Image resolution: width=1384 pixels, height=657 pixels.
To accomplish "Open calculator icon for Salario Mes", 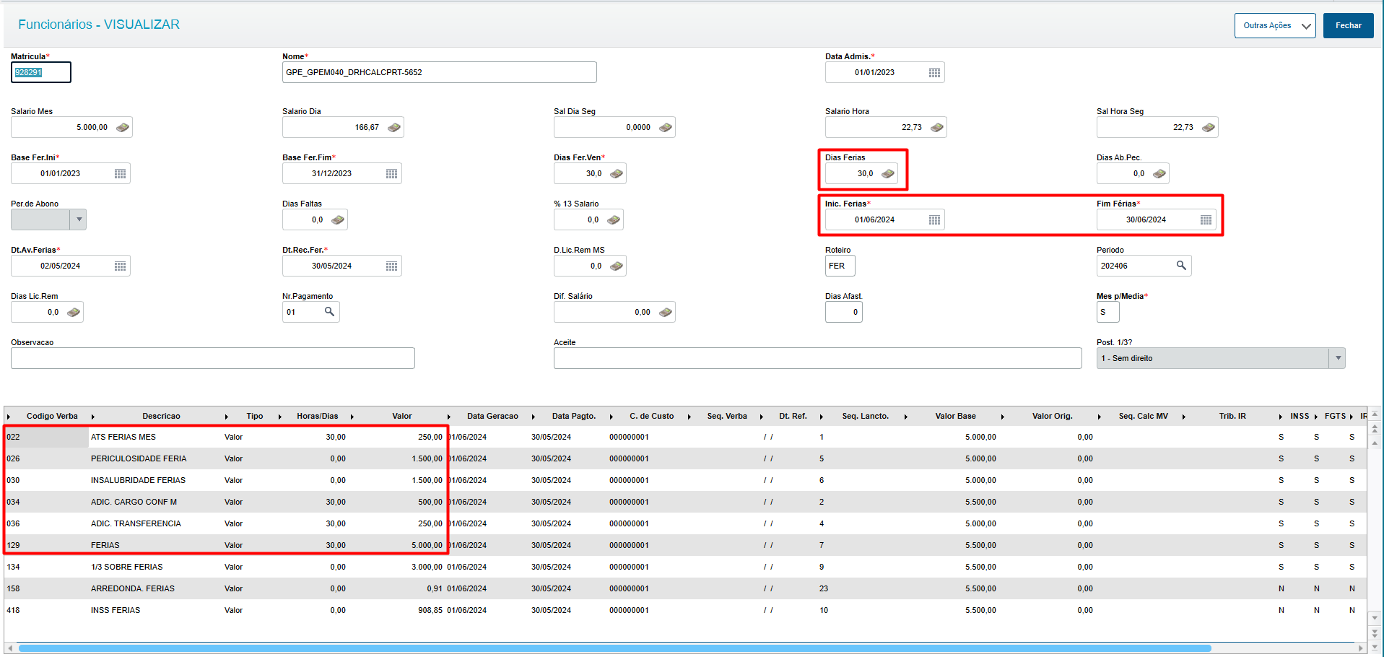I will (x=123, y=127).
